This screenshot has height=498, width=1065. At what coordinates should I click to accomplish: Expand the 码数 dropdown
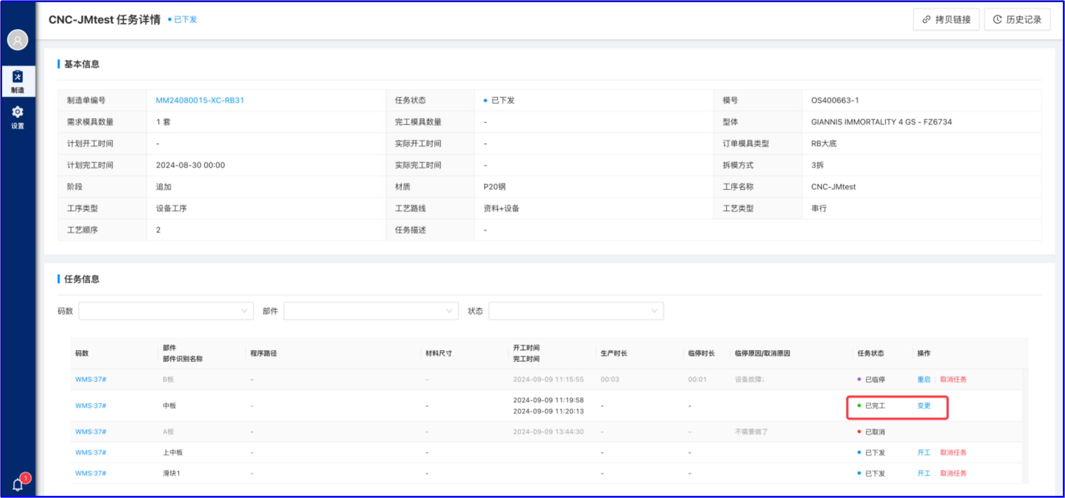pyautogui.click(x=166, y=311)
